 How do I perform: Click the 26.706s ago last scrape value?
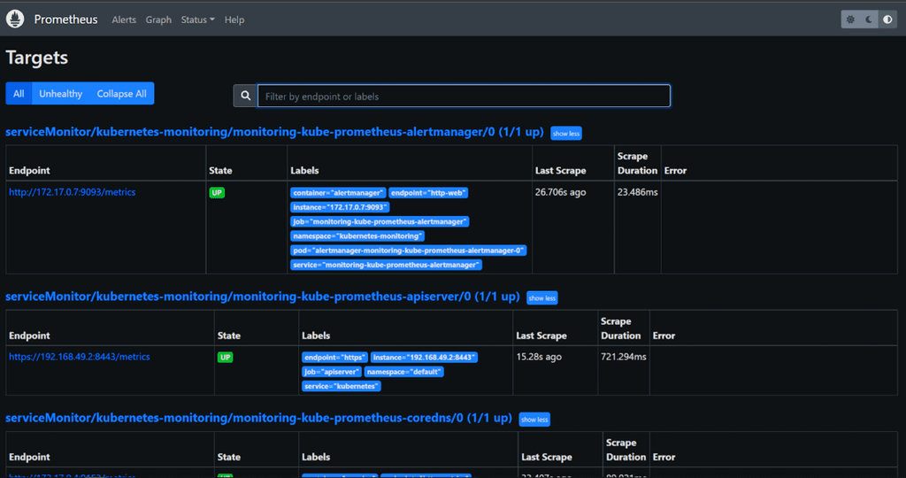click(x=560, y=192)
